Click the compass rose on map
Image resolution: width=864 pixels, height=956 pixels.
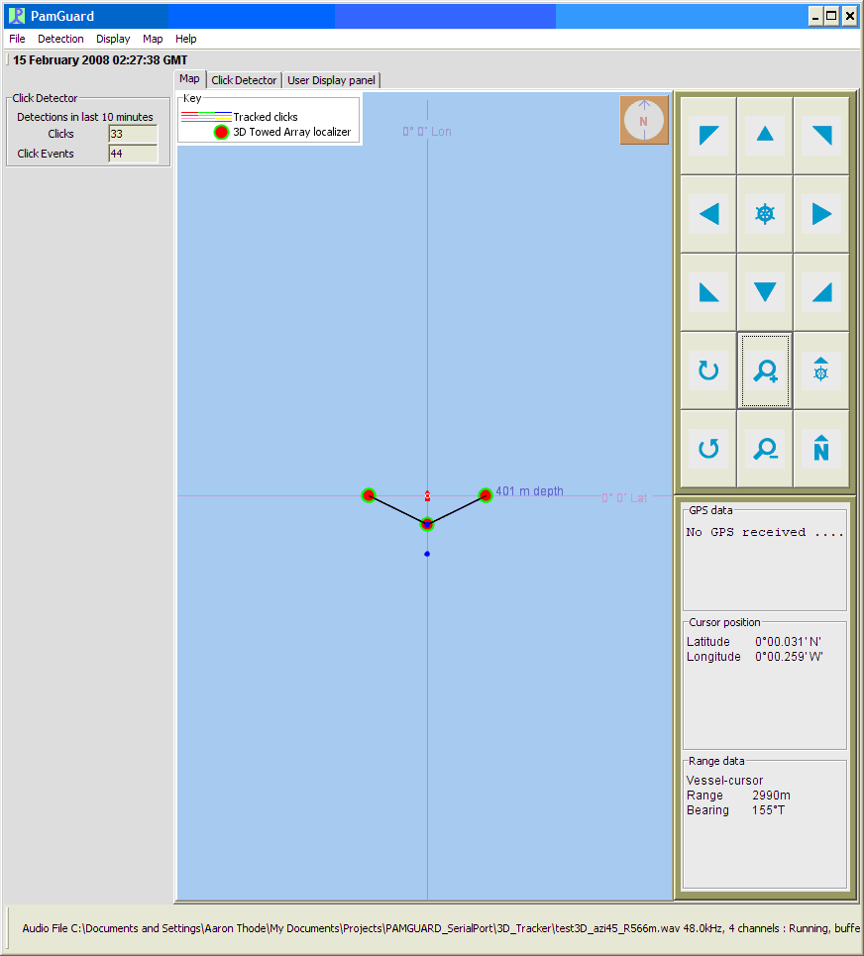tap(644, 120)
